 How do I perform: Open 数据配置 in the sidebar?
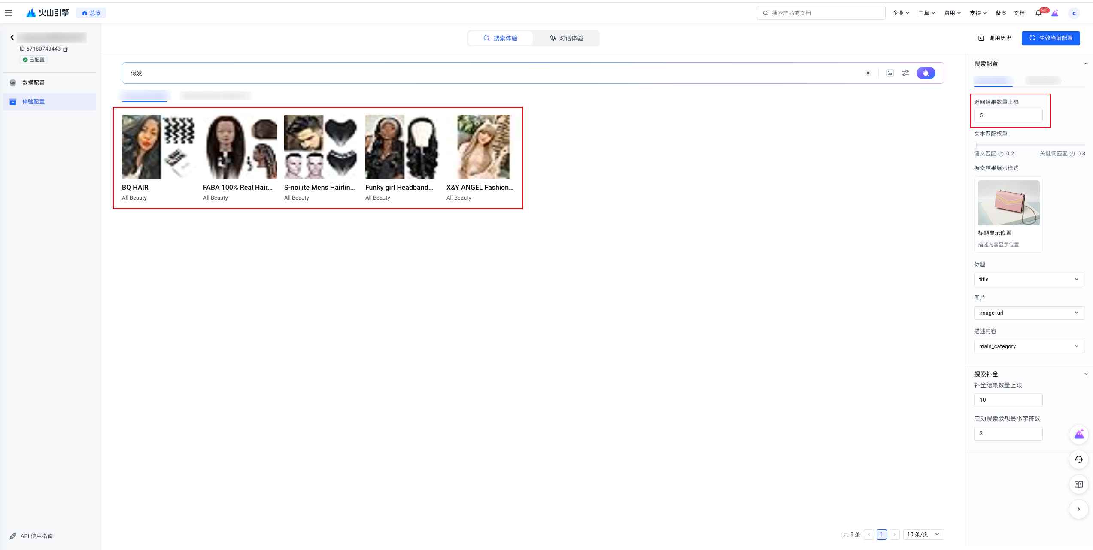click(x=33, y=82)
